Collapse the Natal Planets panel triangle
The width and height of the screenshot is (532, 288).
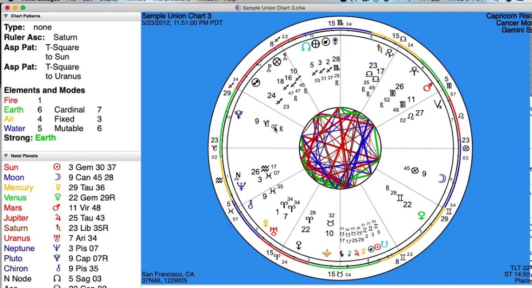(x=6, y=156)
